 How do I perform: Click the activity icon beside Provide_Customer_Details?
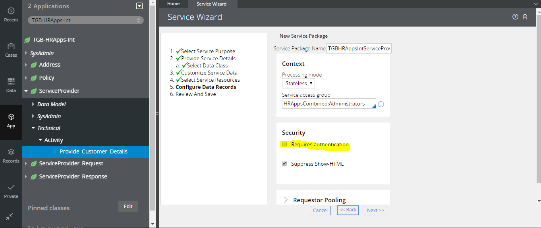coord(55,151)
